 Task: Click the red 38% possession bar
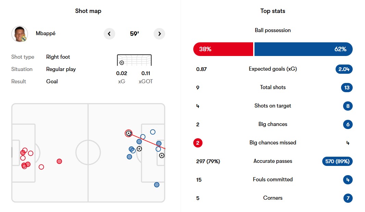click(223, 49)
